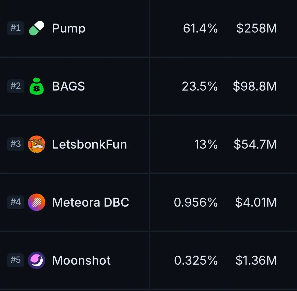This screenshot has height=291, width=297.
Task: Click the Moonshot purple moon icon
Action: point(37,260)
